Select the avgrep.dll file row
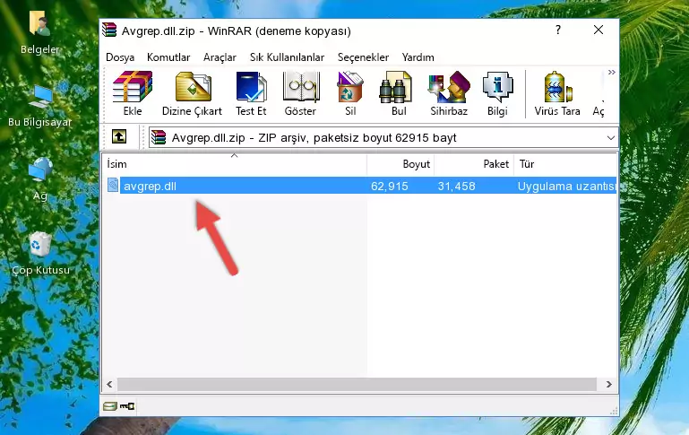The width and height of the screenshot is (689, 435). pos(360,186)
